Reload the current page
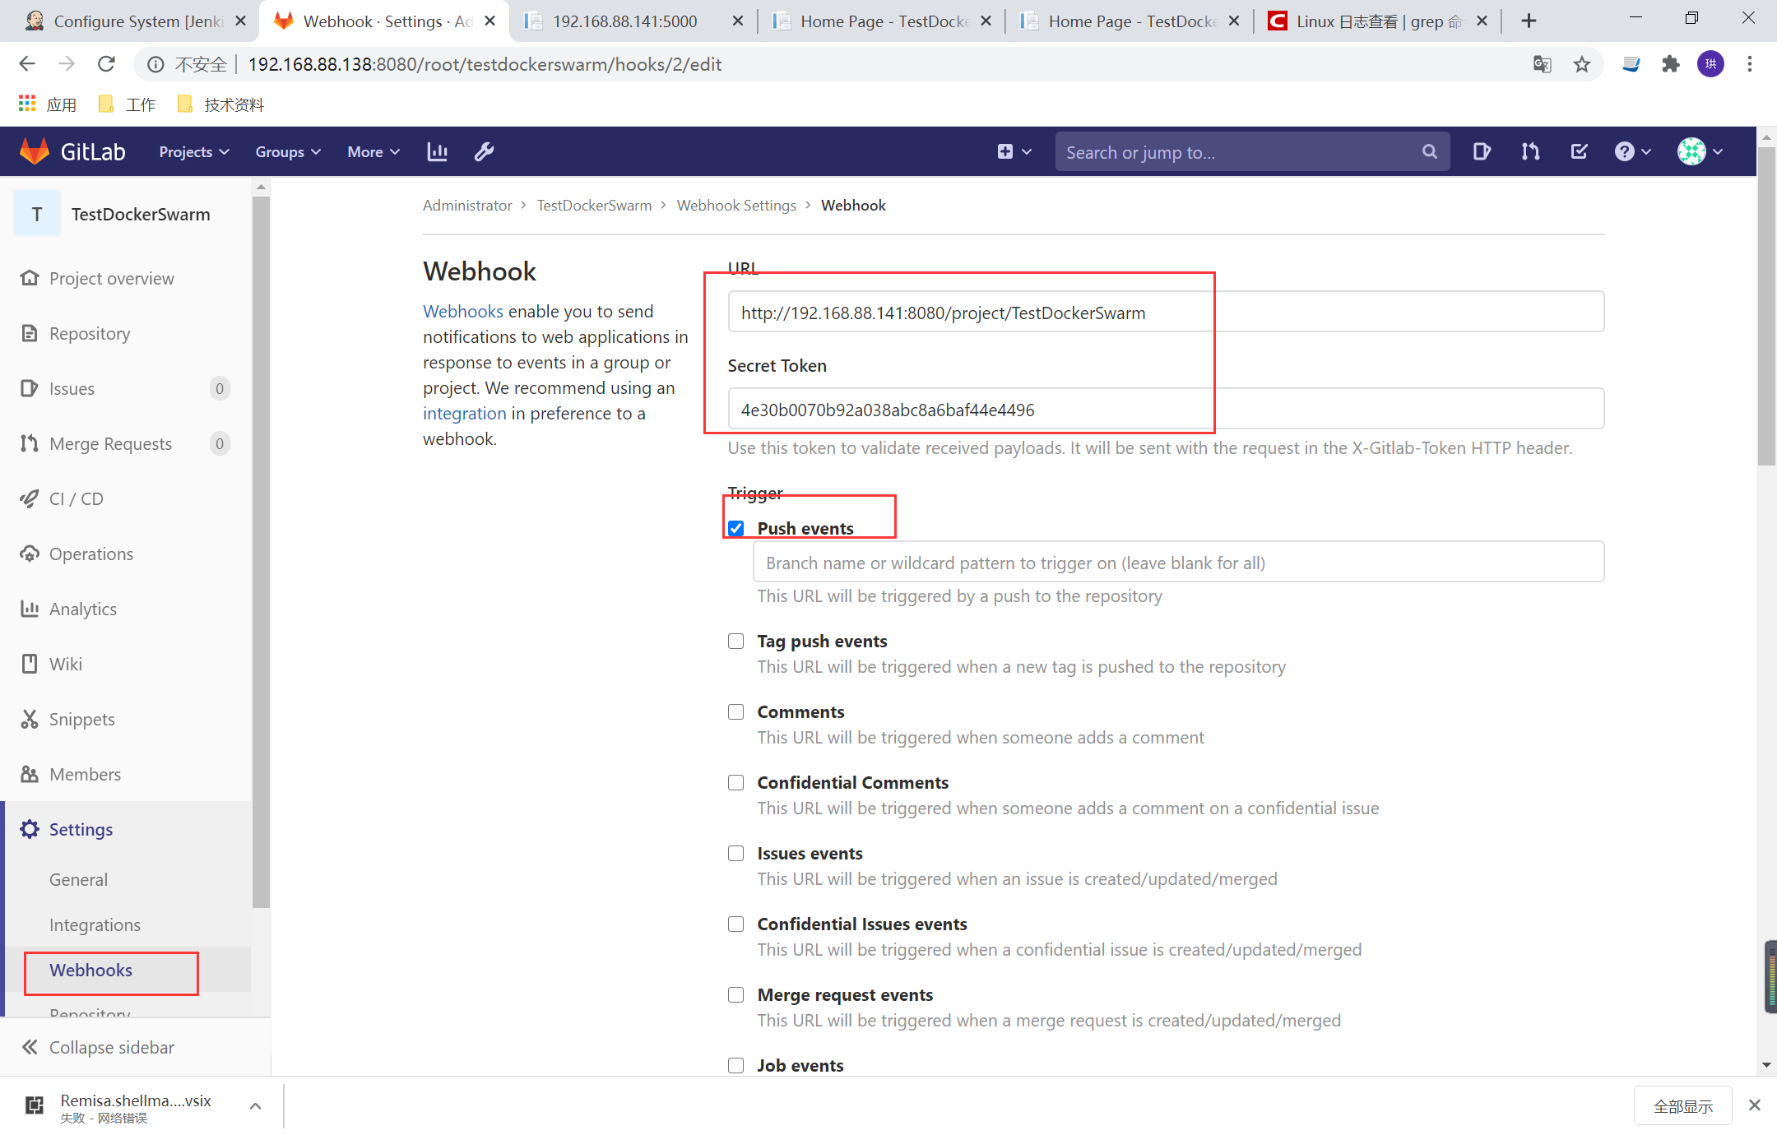Screen dimensions: 1777x1135 coord(106,64)
